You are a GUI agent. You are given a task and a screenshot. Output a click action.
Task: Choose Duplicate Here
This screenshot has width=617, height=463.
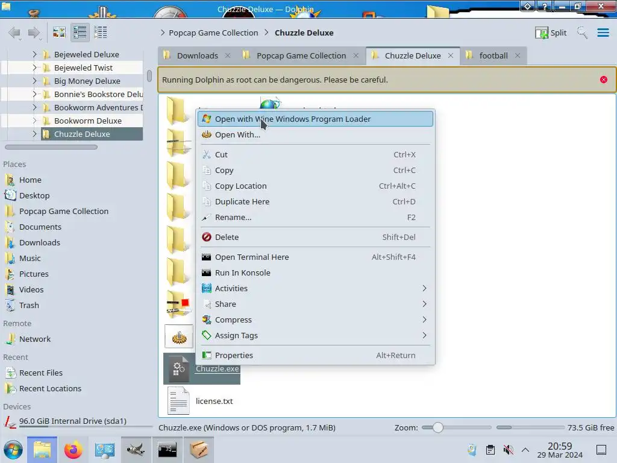click(315, 201)
